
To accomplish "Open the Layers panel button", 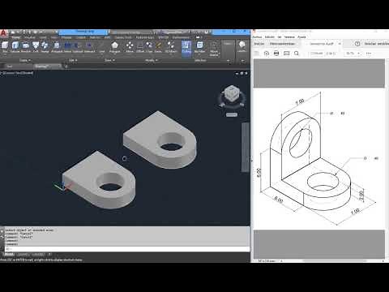I will 242,46.
